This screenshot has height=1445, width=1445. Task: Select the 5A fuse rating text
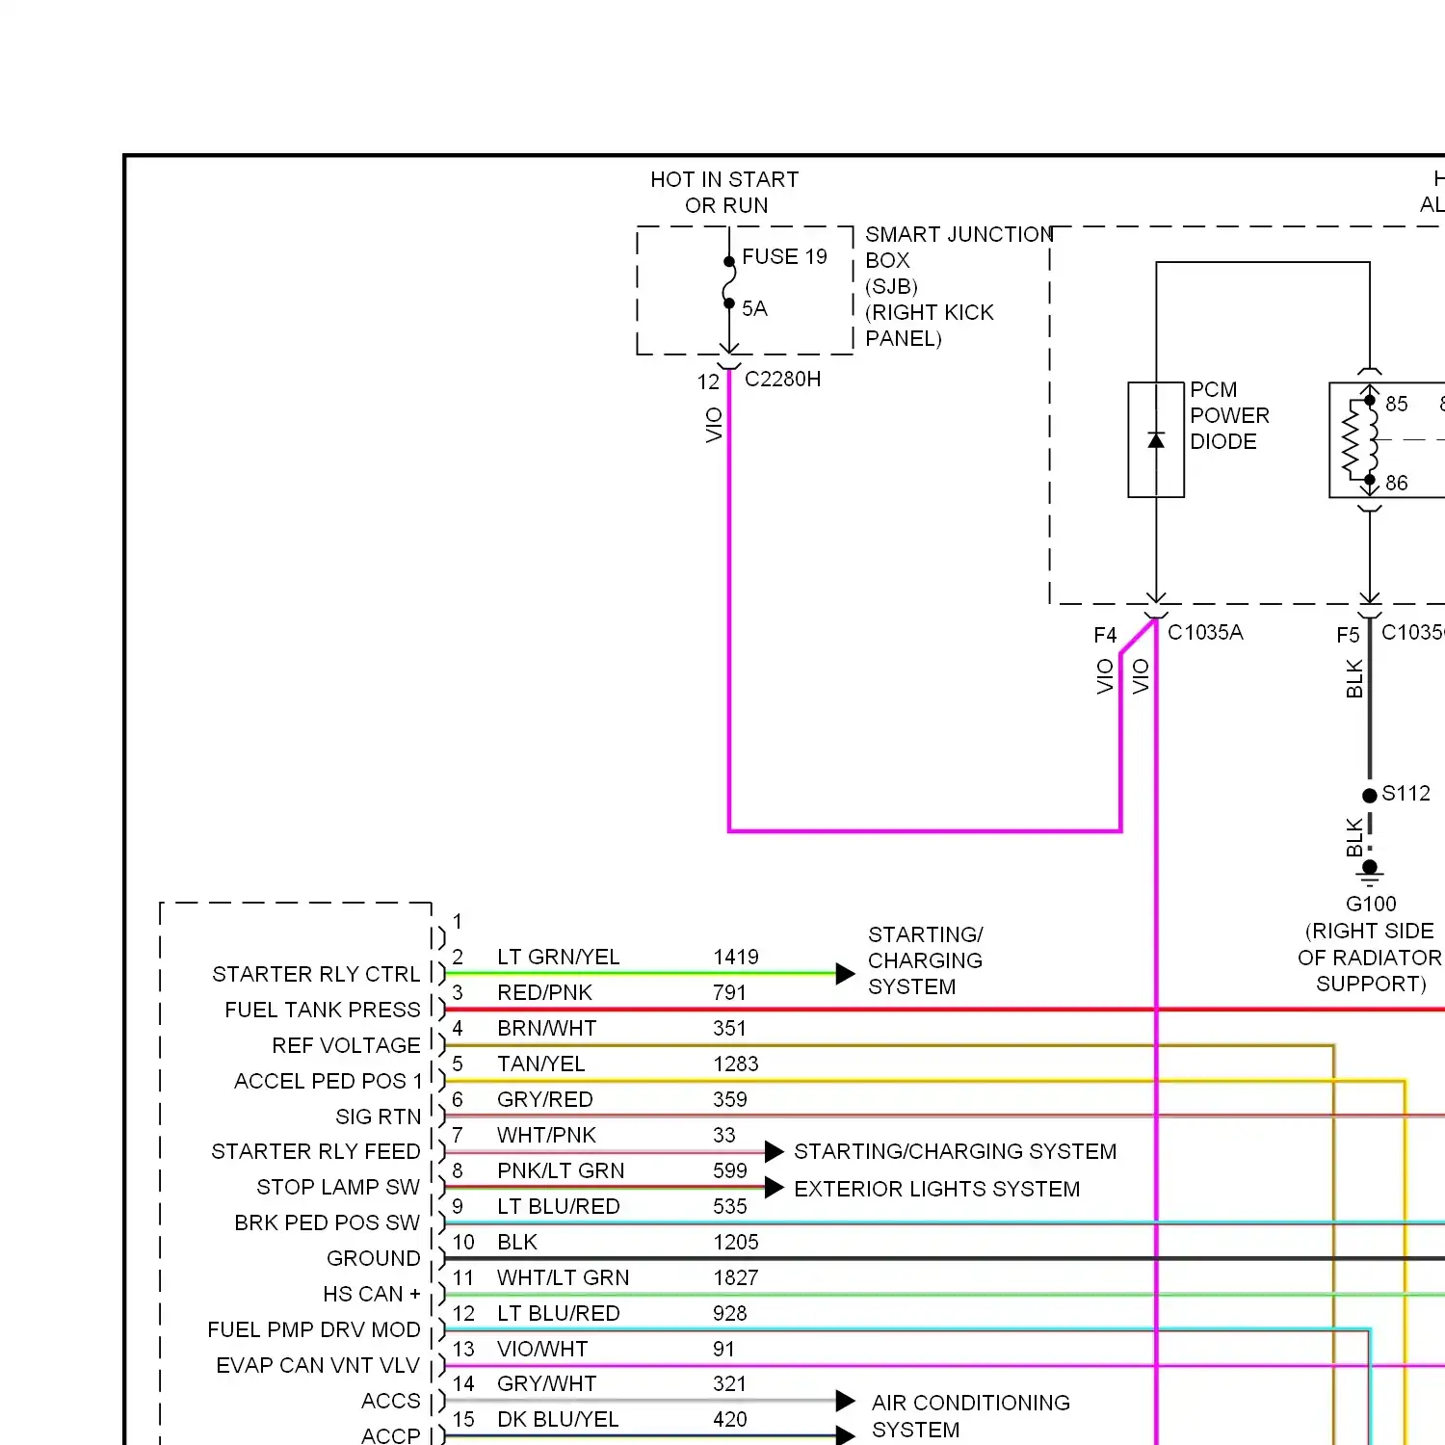point(754,309)
